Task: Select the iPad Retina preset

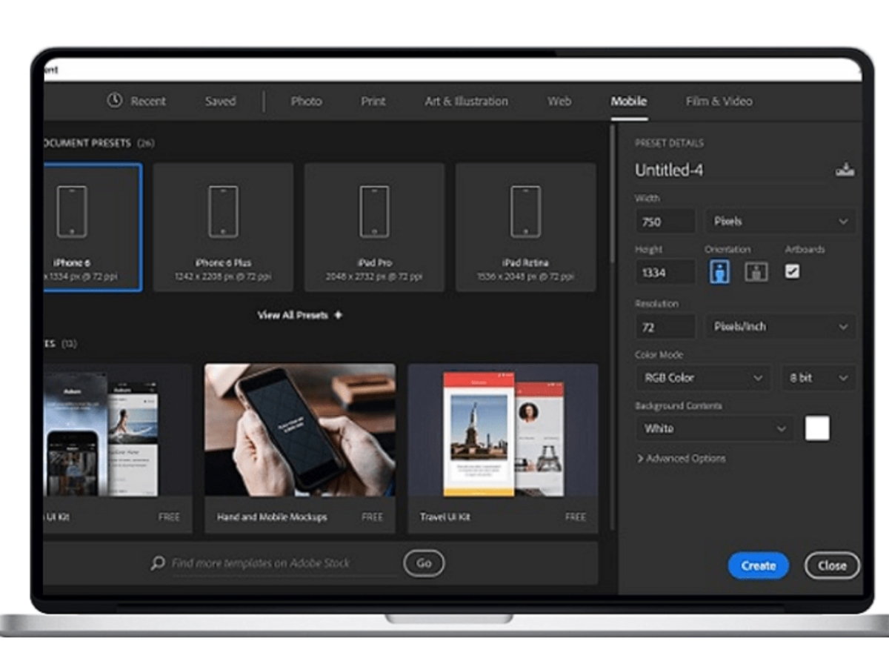Action: click(525, 227)
